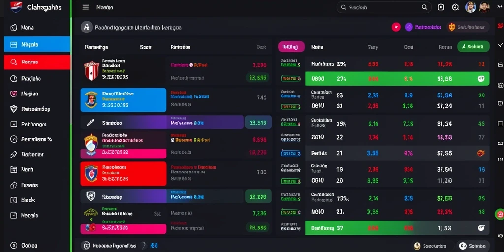
Task: Toggle the heart check in upper green row
Action: (x=481, y=78)
